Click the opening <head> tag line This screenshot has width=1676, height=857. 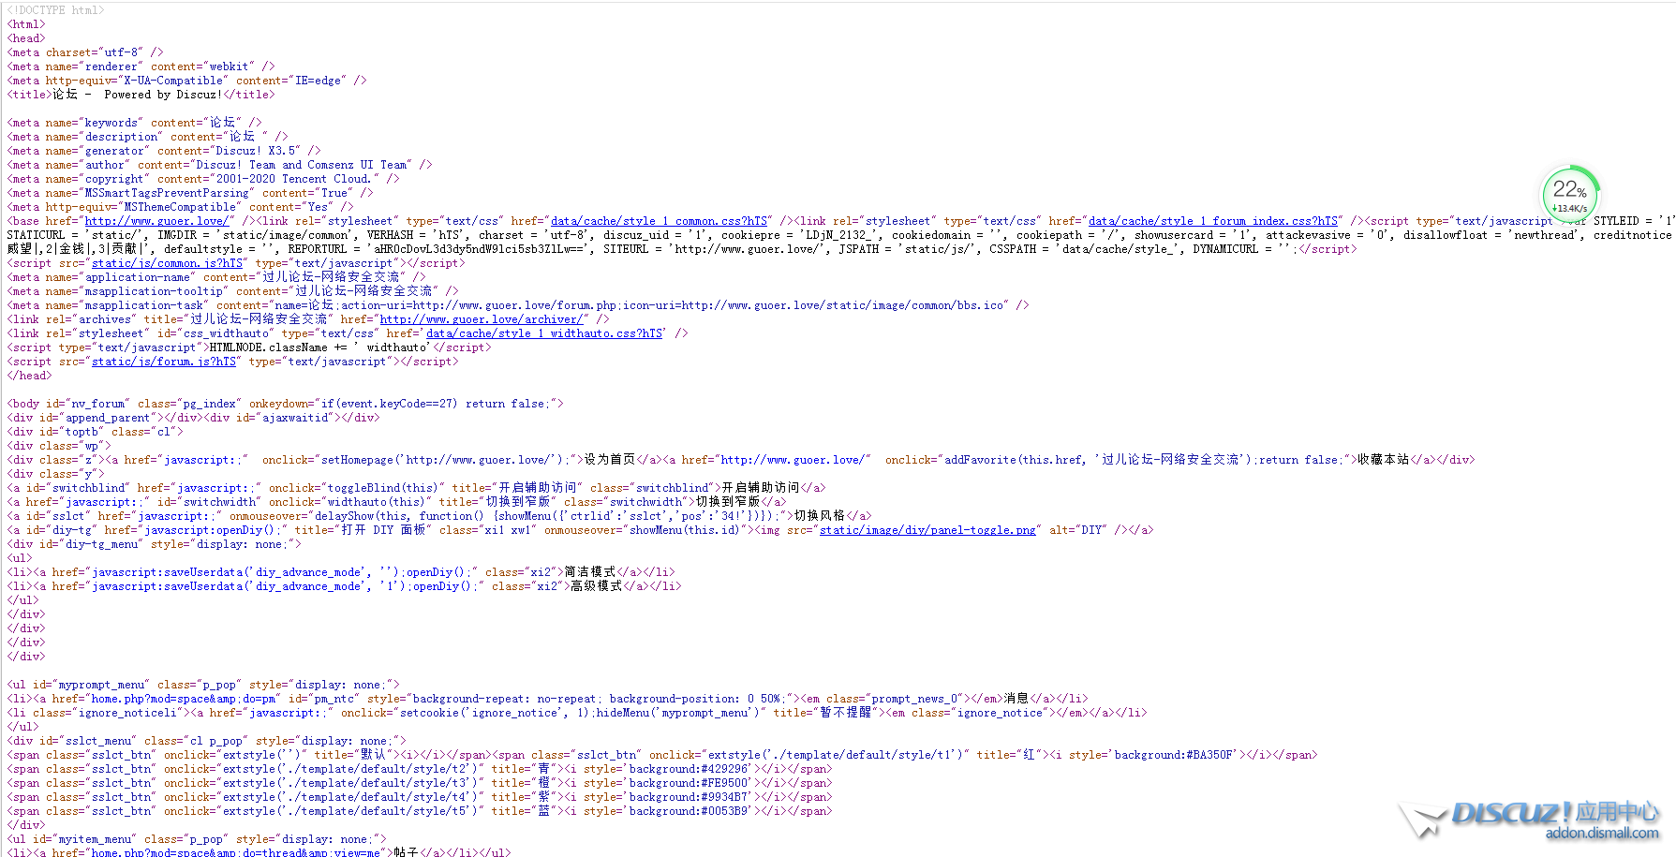[26, 38]
